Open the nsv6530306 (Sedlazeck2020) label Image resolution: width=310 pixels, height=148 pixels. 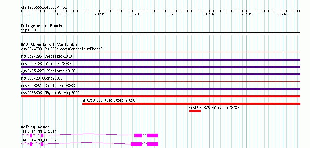(x=109, y=100)
